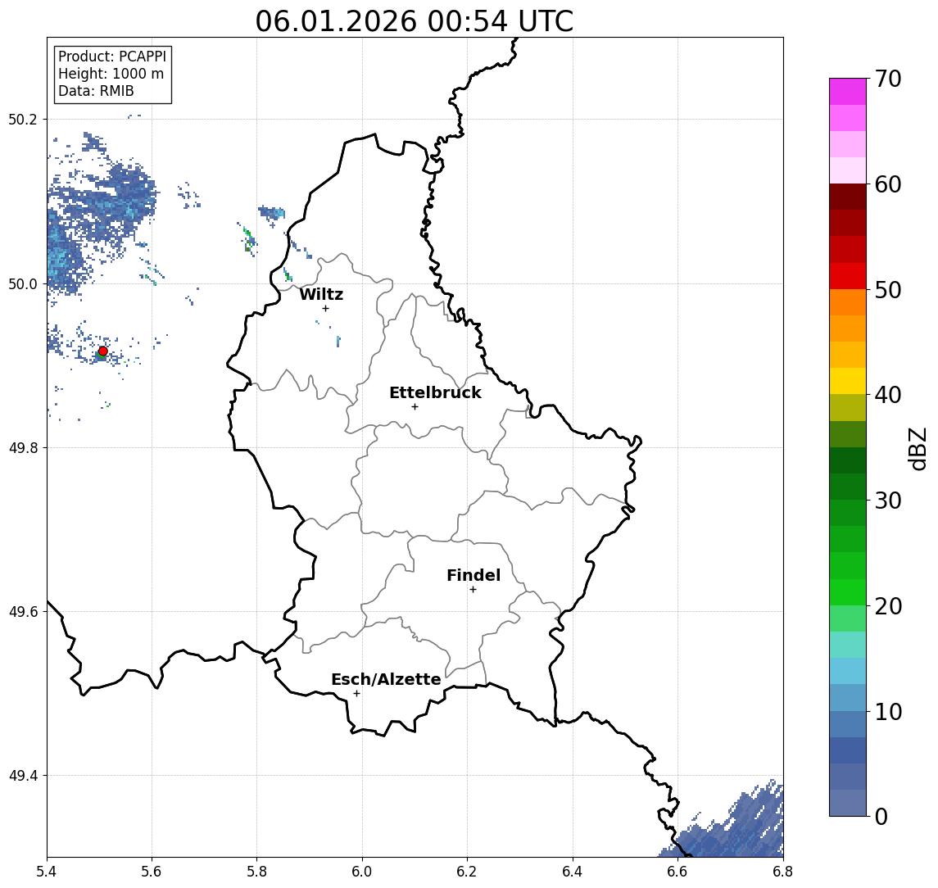Click the 49.6 latitude axis label
Image resolution: width=938 pixels, height=888 pixels.
(23, 612)
